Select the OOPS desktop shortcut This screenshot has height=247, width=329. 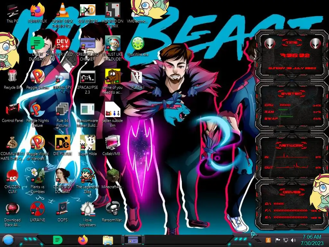(x=62, y=212)
